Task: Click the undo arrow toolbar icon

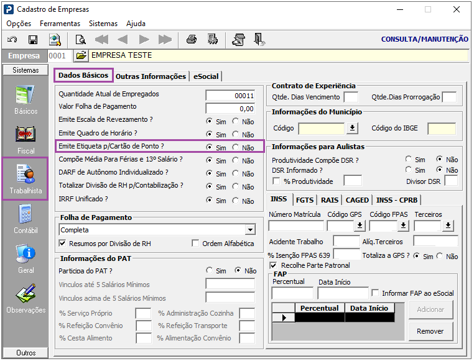Action: 12,40
